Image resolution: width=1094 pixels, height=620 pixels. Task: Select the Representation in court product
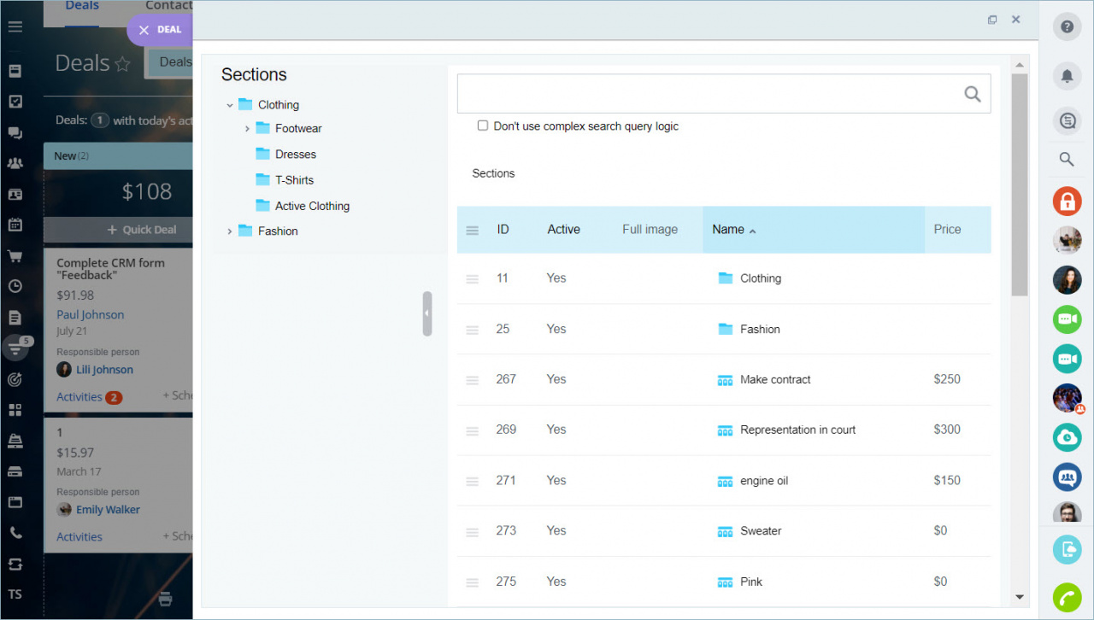click(x=797, y=430)
